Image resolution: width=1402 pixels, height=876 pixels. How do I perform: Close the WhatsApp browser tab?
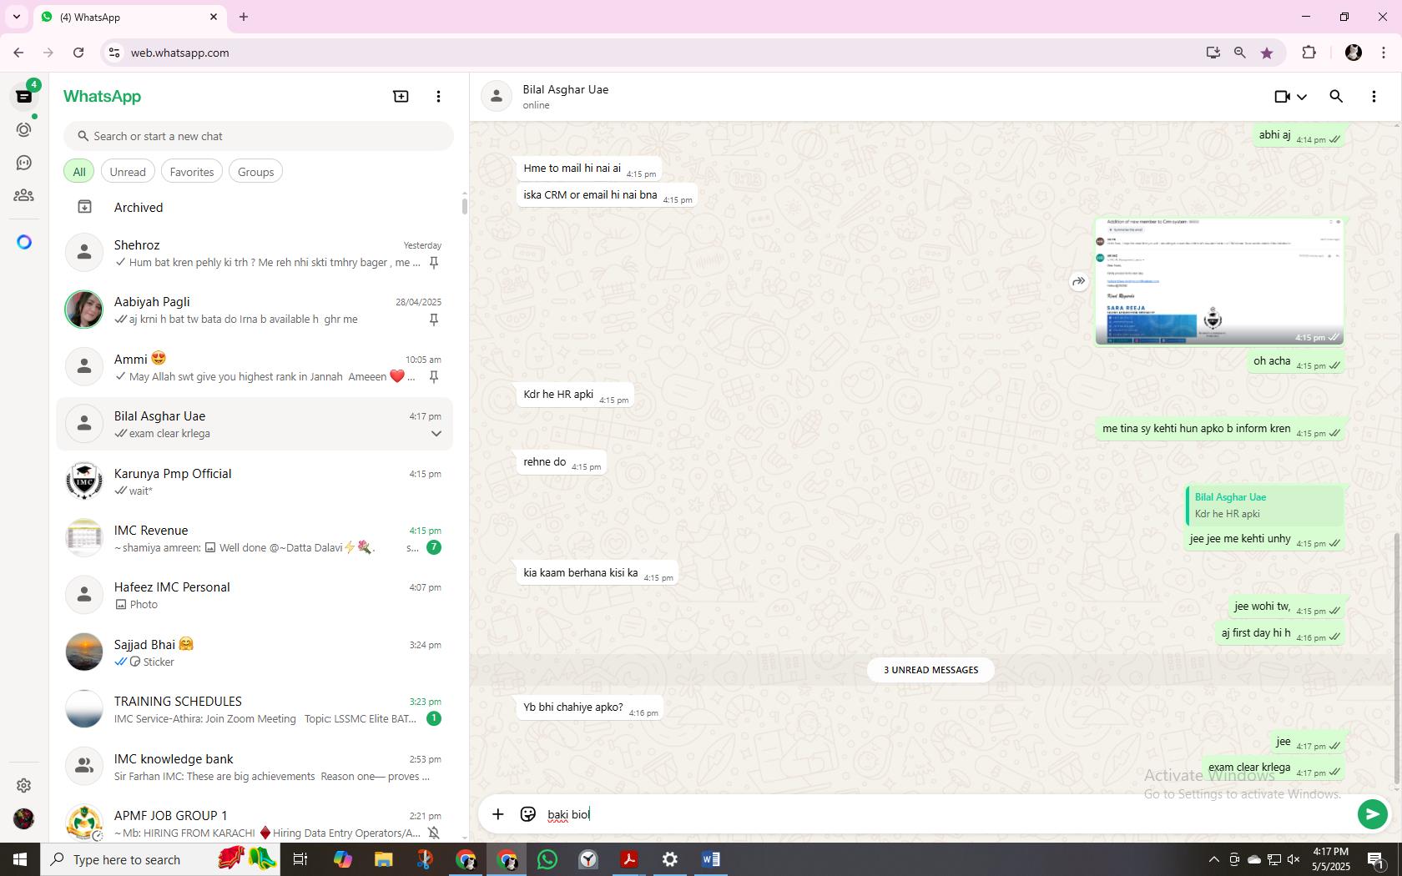click(213, 17)
